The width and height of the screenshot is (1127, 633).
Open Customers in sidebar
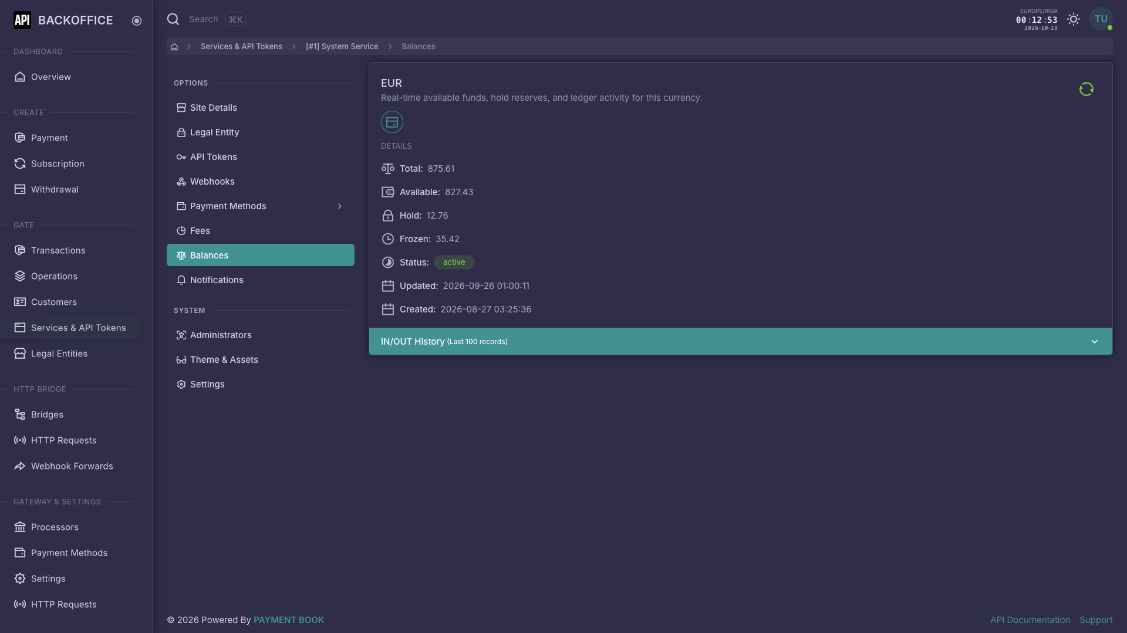(x=71, y=302)
